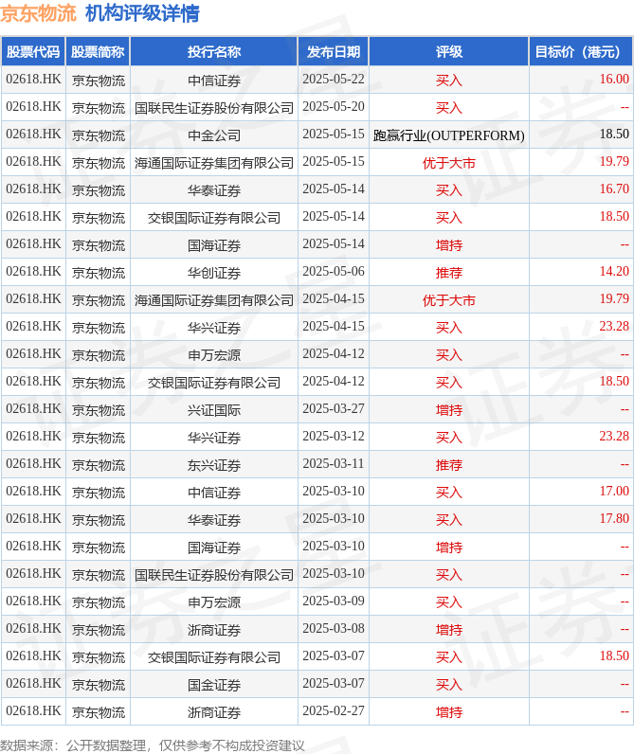Image resolution: width=634 pixels, height=754 pixels.
Task: Click the date 2025-05-20
Action: click(334, 107)
